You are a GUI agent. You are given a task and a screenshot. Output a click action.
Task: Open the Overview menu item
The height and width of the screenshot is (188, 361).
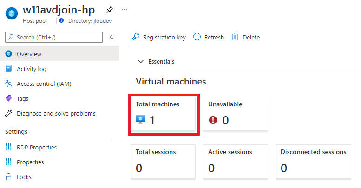(x=59, y=54)
